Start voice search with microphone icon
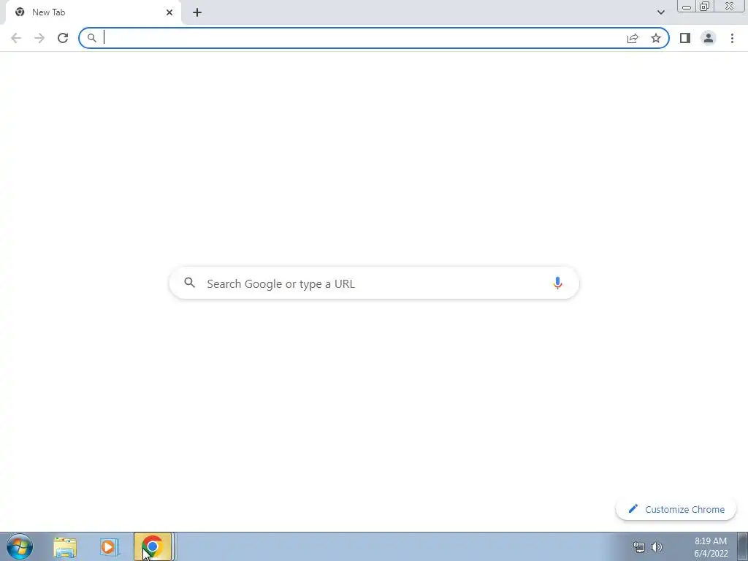Screen dimensions: 748x561 [x=557, y=283]
